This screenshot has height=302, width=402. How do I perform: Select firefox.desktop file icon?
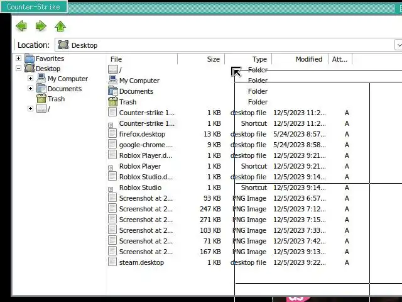(112, 133)
